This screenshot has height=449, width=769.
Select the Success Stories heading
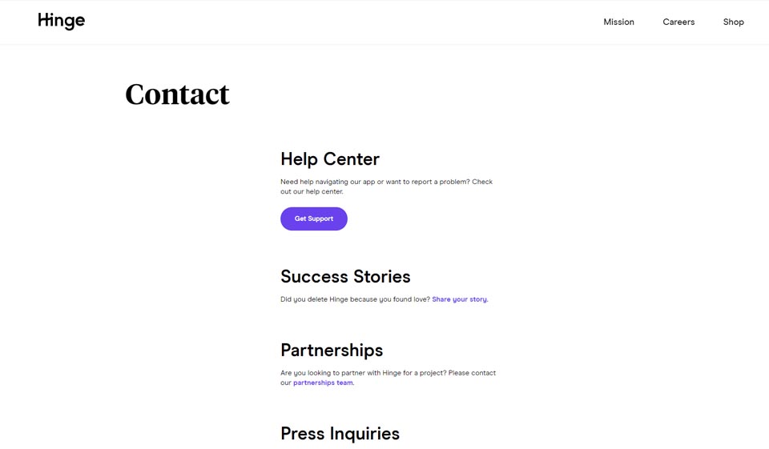click(345, 277)
